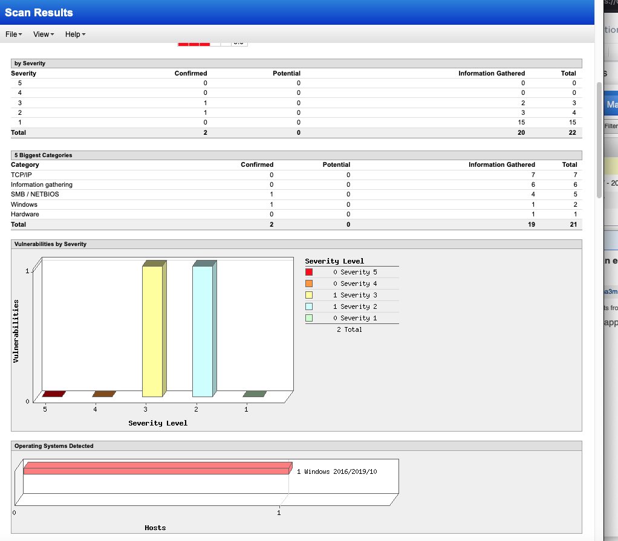Click the '1 Severity 2' legend entry text
Image resolution: width=618 pixels, height=541 pixels.
[355, 306]
